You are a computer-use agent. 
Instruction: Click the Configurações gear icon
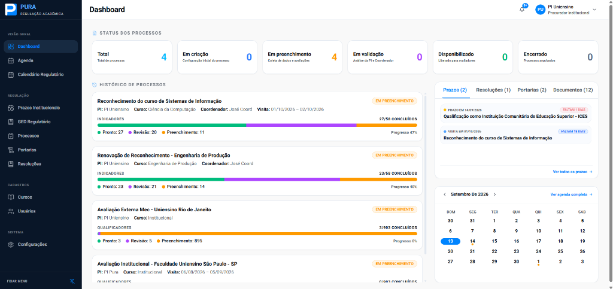coord(11,245)
